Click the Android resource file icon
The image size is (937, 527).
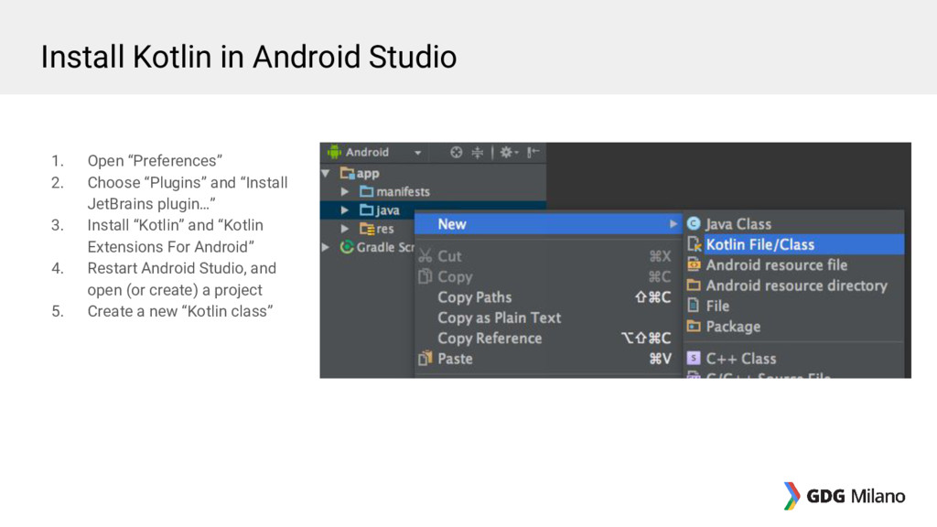click(694, 264)
